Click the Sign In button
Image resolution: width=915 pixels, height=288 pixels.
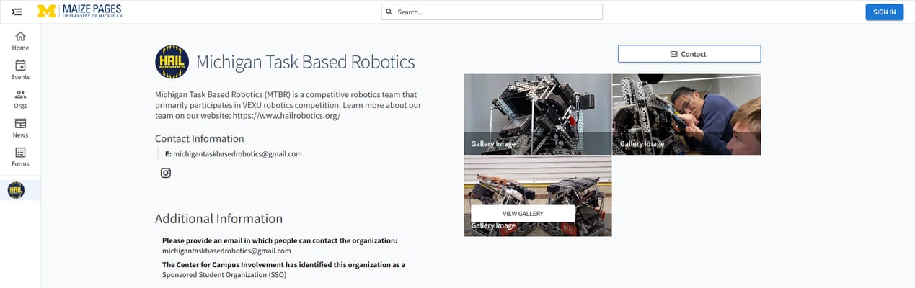(x=884, y=12)
